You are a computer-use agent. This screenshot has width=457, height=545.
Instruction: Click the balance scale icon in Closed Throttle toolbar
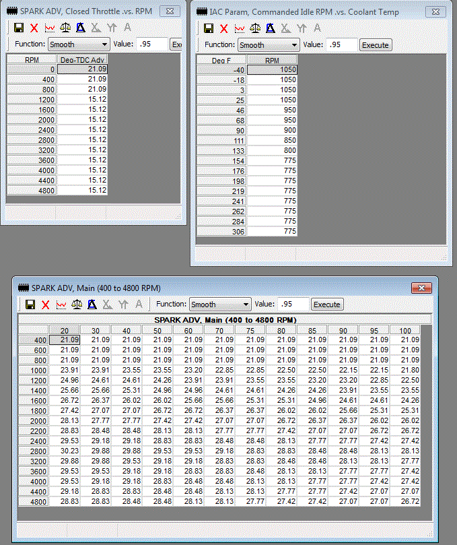point(65,28)
